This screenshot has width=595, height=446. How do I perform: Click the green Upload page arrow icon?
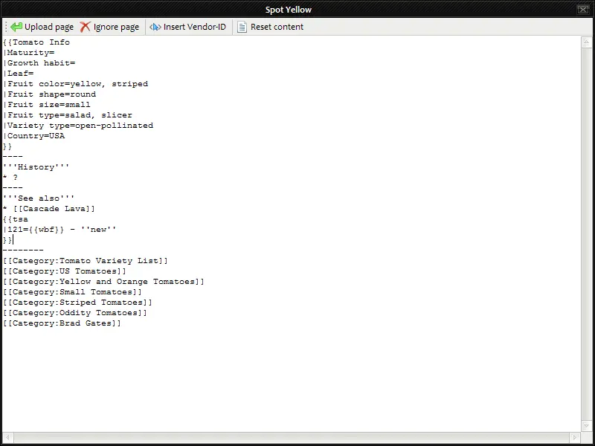pos(16,27)
